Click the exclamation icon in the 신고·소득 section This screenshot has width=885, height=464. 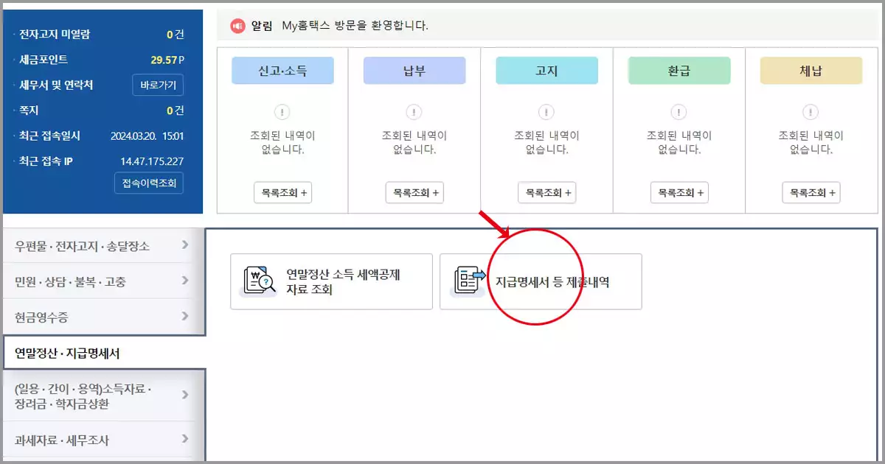(x=282, y=112)
